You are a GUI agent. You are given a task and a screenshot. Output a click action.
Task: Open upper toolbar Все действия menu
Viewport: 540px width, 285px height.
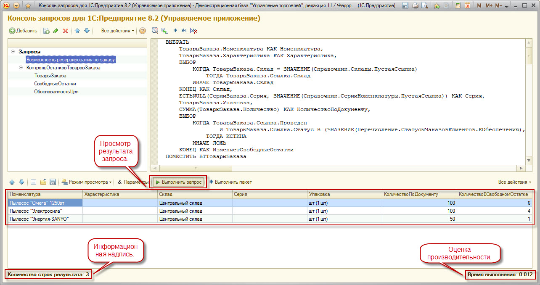click(117, 31)
